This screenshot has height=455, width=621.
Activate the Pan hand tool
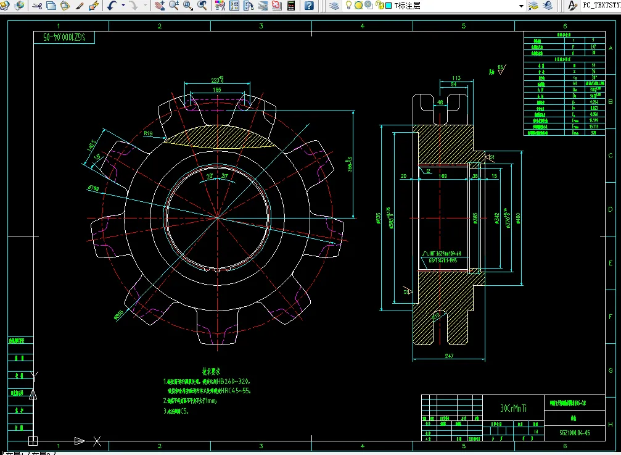[159, 6]
